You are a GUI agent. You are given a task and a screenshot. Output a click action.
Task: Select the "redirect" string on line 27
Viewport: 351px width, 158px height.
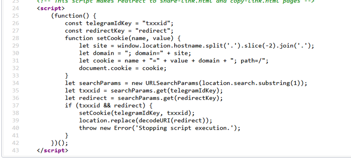(153, 31)
